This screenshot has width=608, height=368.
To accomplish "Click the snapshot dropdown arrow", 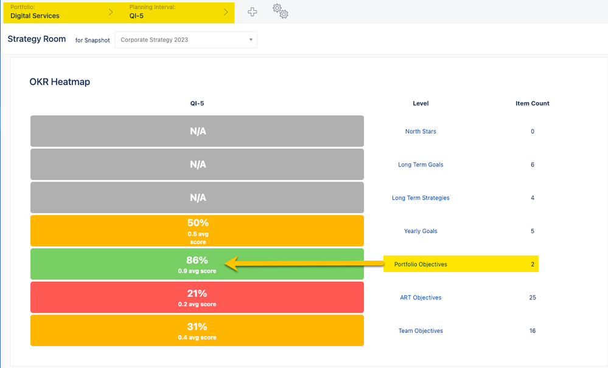I will 251,40.
